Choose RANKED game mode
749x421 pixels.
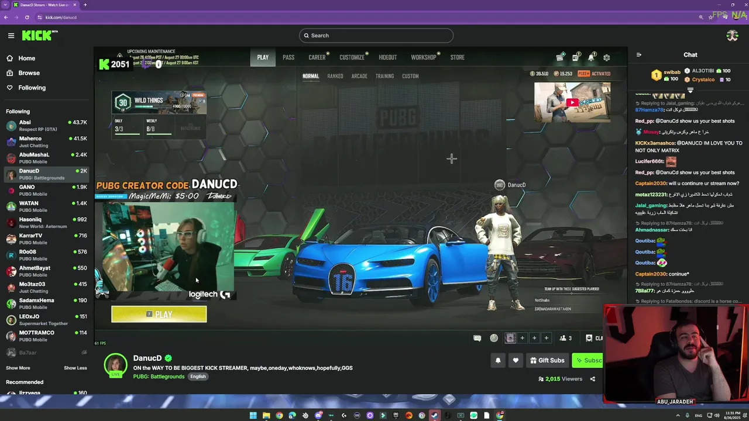(x=335, y=76)
